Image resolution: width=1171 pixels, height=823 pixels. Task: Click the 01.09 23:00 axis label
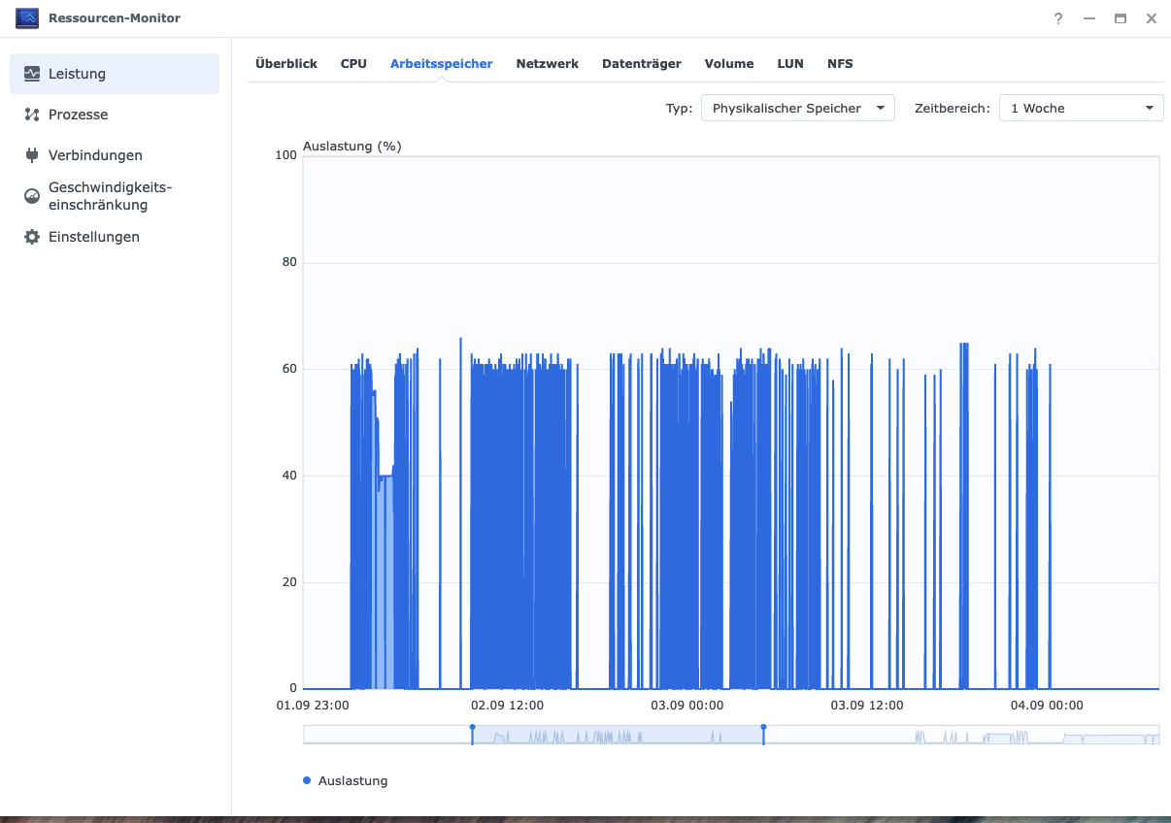click(313, 706)
